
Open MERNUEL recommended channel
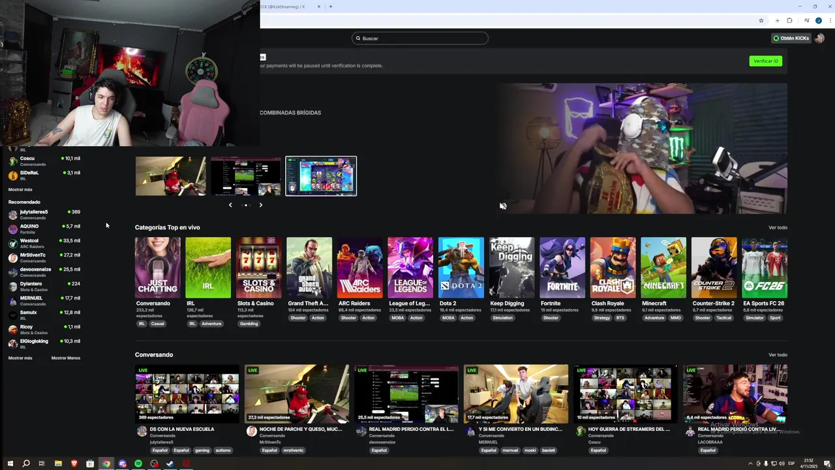point(44,300)
